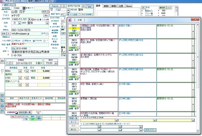The image size is (202, 136).
Task: Click the 'A' application icon in the main title bar
Action: pyautogui.click(x=1, y=1)
